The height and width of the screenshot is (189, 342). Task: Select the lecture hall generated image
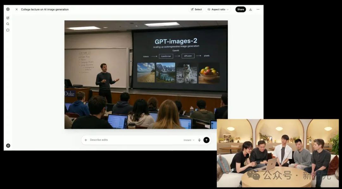[146, 75]
